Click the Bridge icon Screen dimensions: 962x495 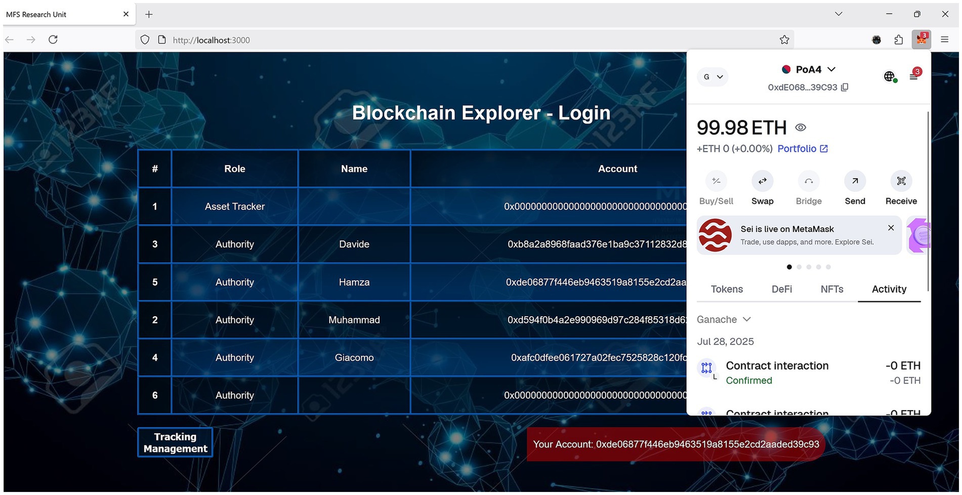click(808, 181)
